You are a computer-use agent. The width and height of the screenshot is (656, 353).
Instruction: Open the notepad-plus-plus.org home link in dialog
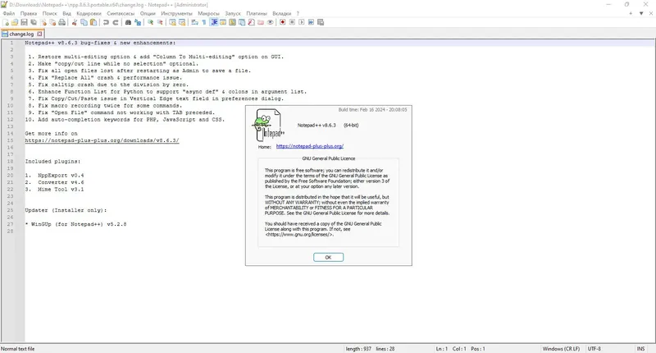(310, 146)
